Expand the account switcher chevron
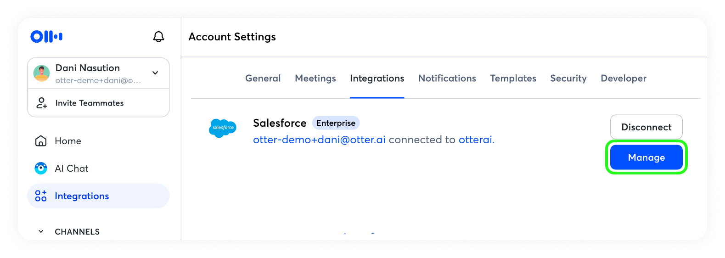The image size is (725, 258). pos(155,73)
